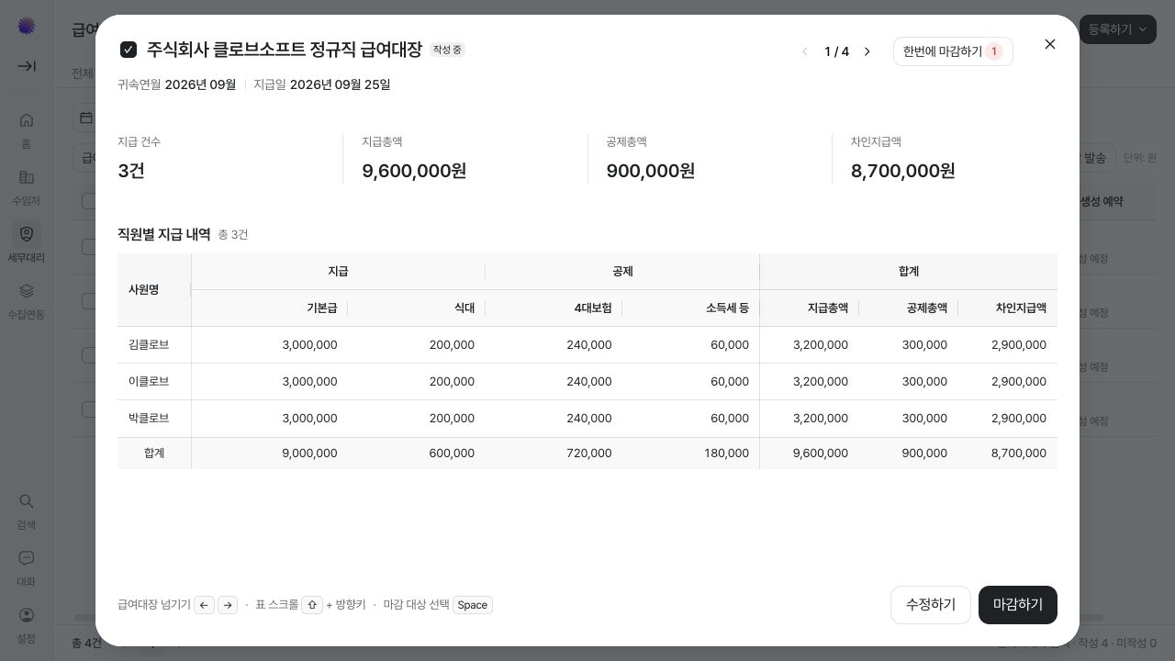Click the 합계 row label

[x=154, y=454]
